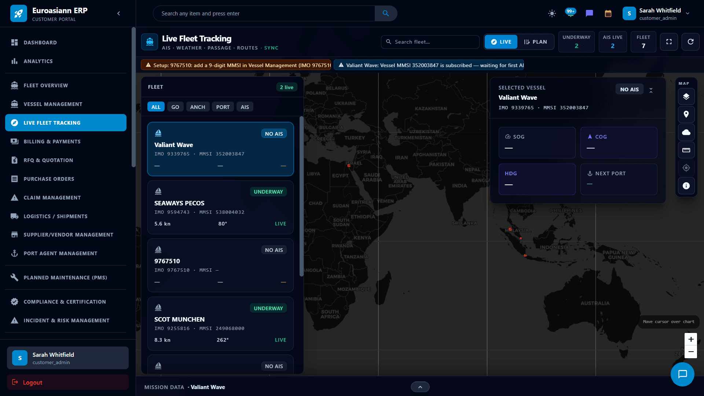Zoom in the map with plus button

click(691, 339)
